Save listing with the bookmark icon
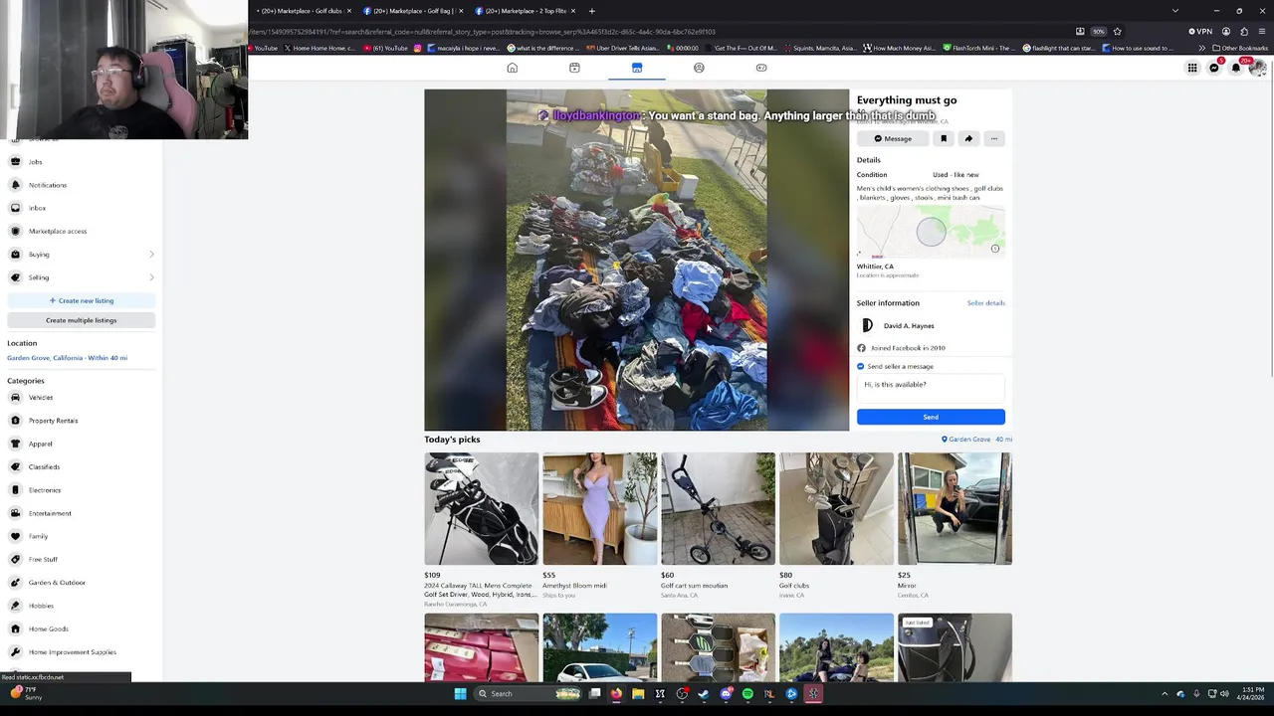This screenshot has height=716, width=1274. (x=944, y=138)
